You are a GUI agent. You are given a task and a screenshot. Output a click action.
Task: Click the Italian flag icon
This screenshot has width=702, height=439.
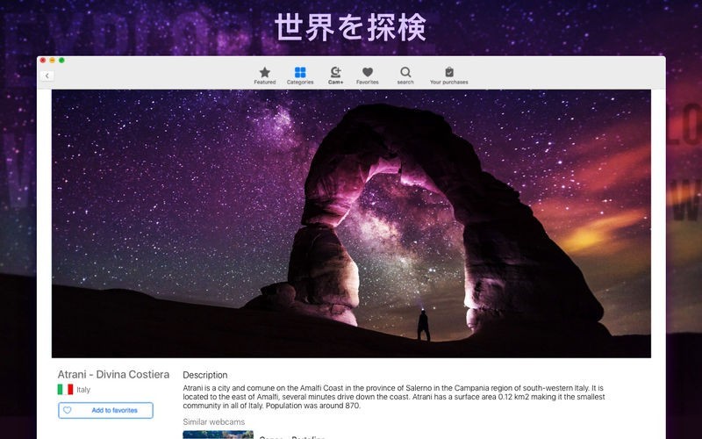[65, 390]
